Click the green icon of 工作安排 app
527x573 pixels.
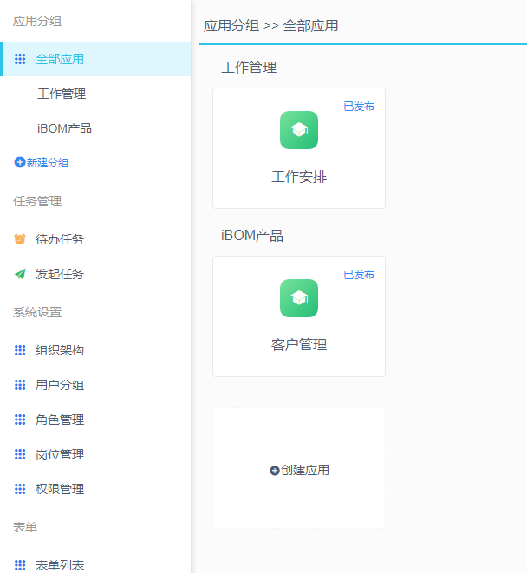point(299,130)
